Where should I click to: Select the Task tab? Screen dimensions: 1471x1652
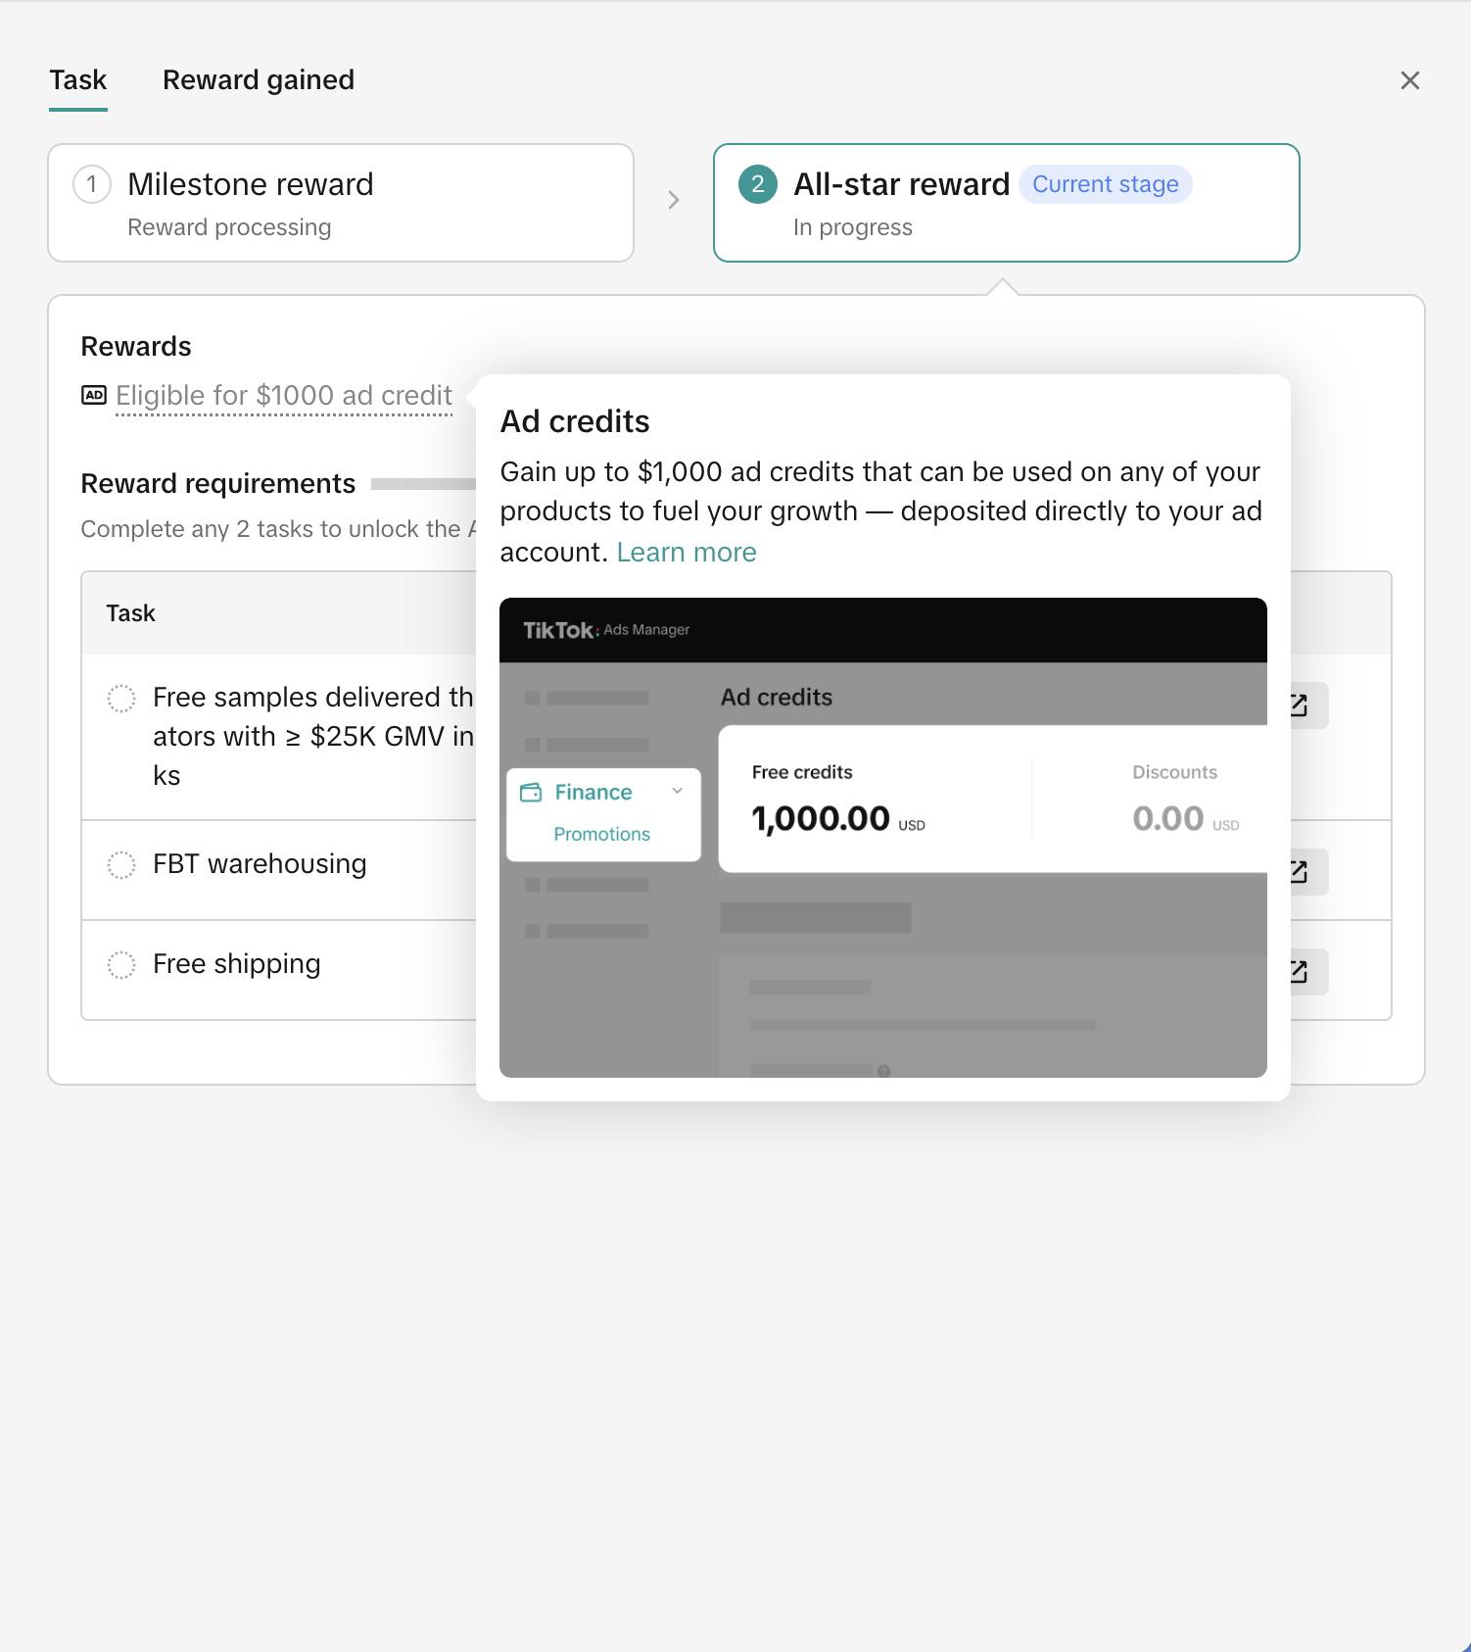click(x=78, y=80)
